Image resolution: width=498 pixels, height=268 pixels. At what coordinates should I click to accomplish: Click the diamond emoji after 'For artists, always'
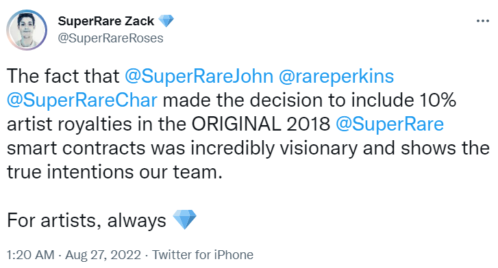pos(184,219)
